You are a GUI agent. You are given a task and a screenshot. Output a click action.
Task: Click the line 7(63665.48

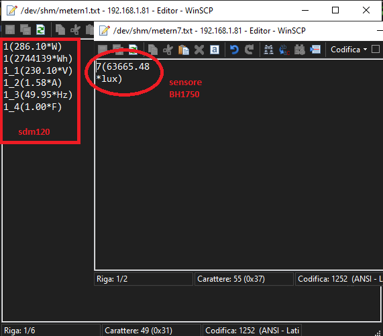[123, 66]
